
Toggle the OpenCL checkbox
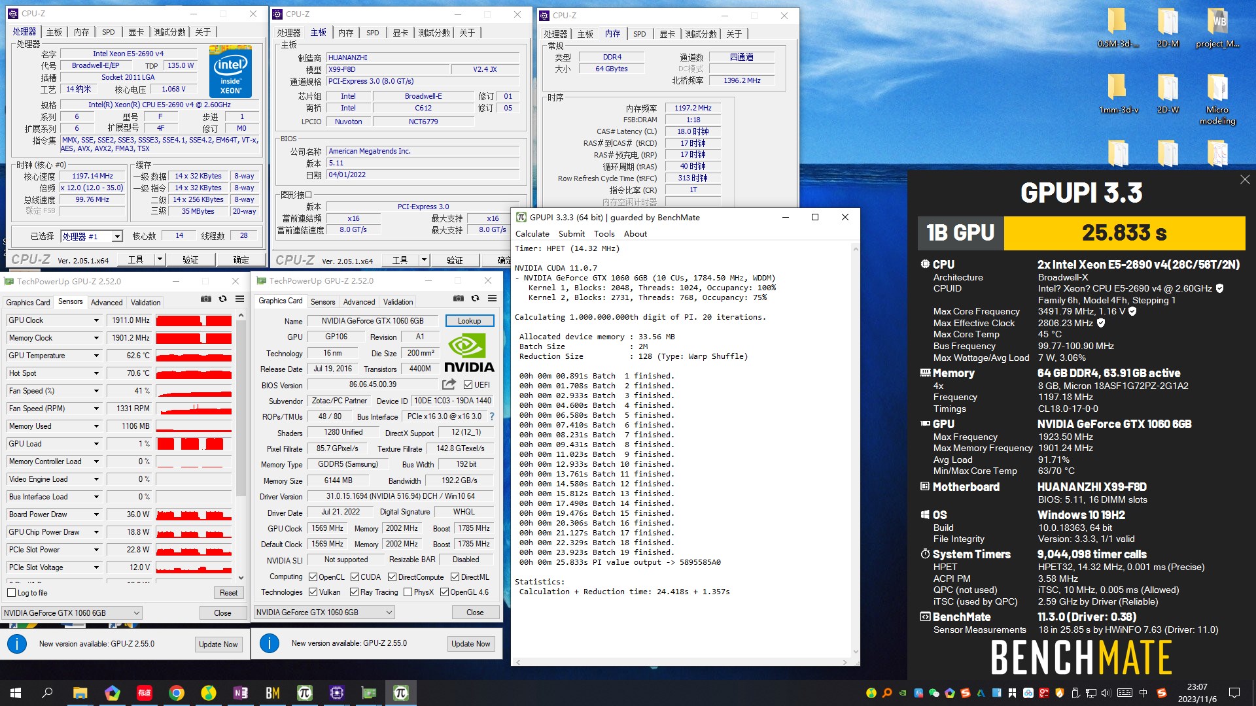(x=313, y=577)
